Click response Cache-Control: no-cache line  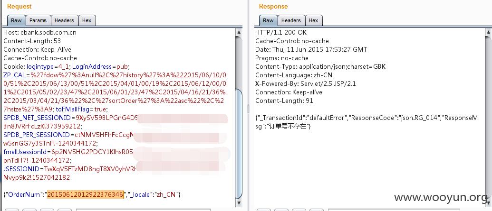pos(292,41)
